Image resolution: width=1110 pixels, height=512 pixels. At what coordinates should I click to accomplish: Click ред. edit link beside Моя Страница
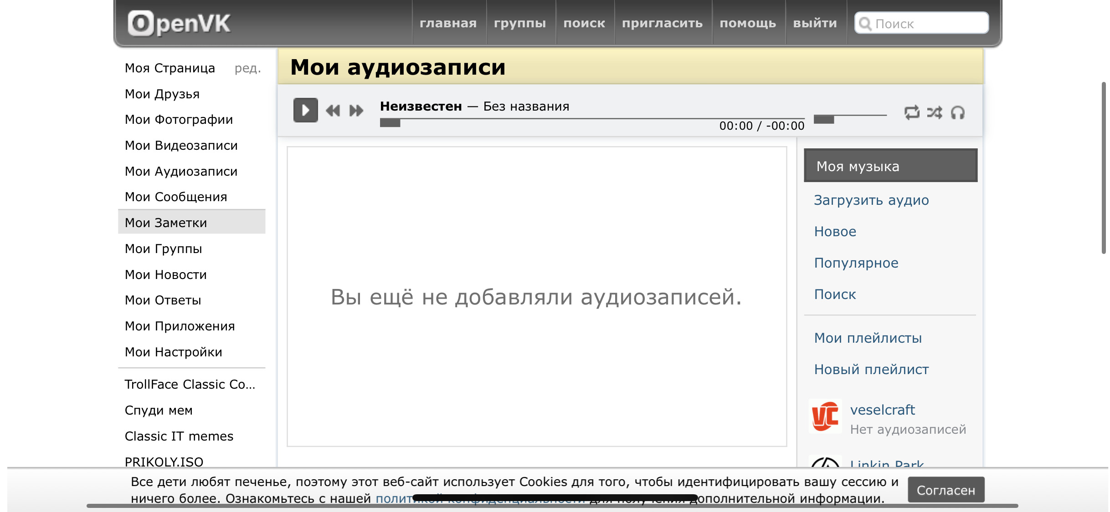247,68
